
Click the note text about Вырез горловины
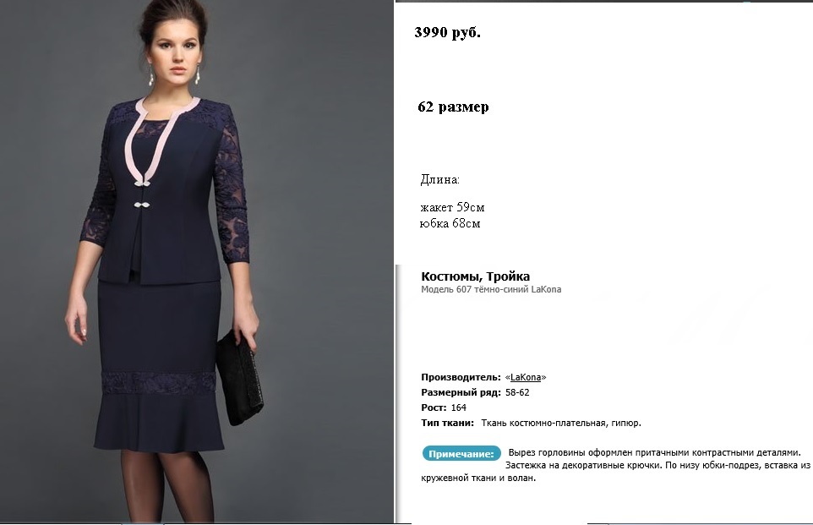pos(615,465)
